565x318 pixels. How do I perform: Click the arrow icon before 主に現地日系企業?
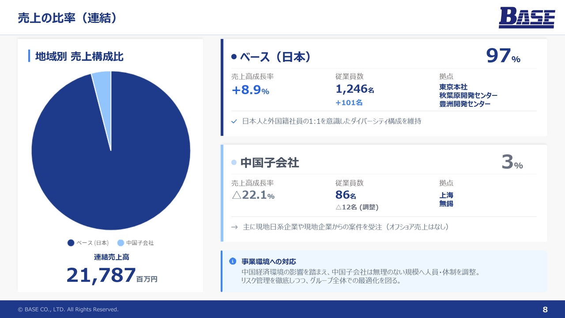click(234, 227)
